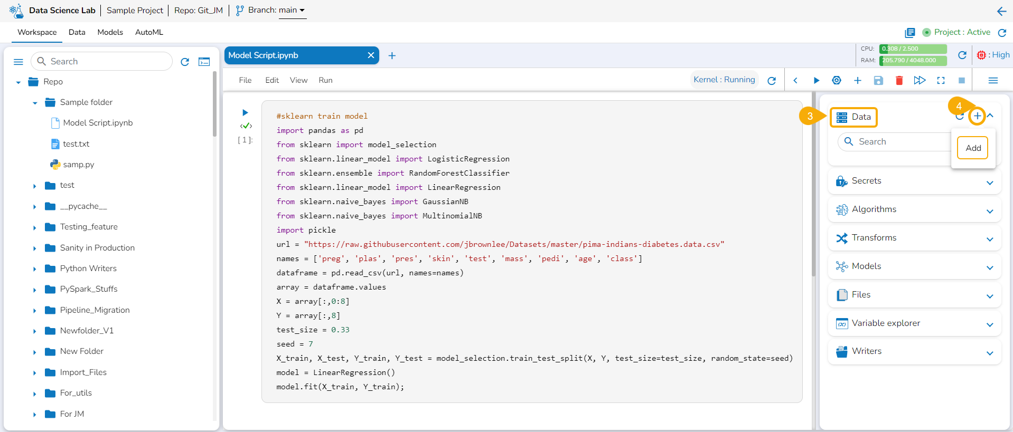Click the plus icon in Data panel

[x=977, y=116]
